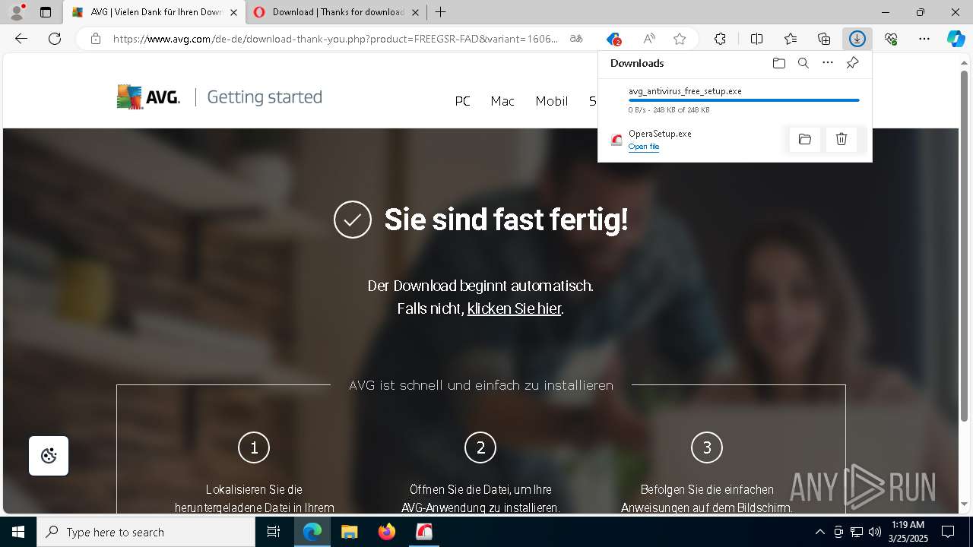Show OperaSetup.exe in folder
This screenshot has width=973, height=547.
(805, 139)
